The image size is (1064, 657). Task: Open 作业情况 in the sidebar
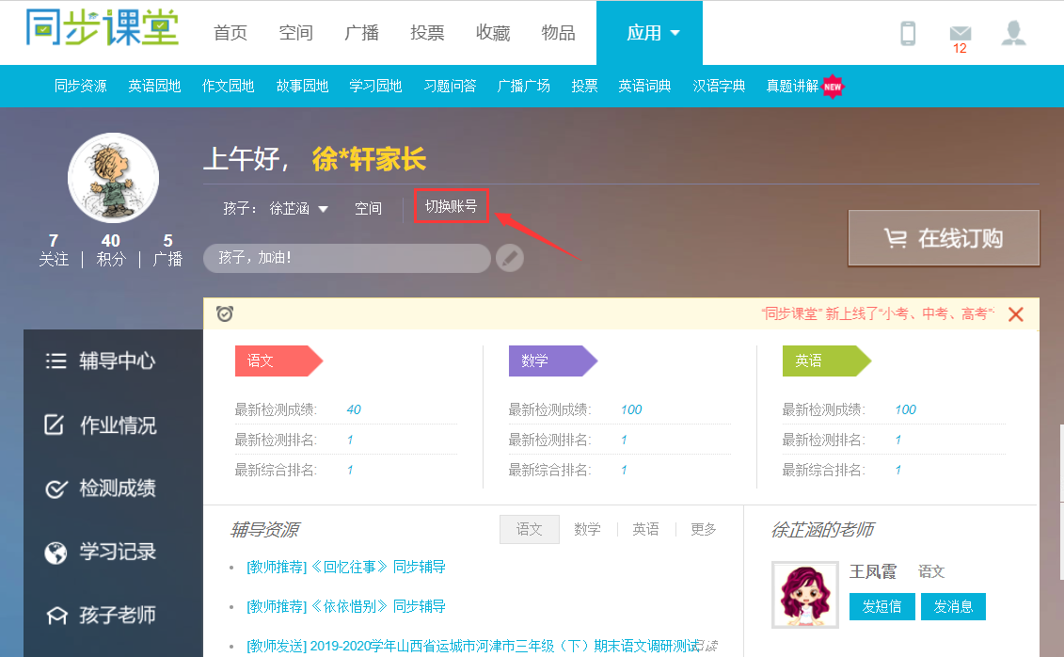(x=102, y=425)
